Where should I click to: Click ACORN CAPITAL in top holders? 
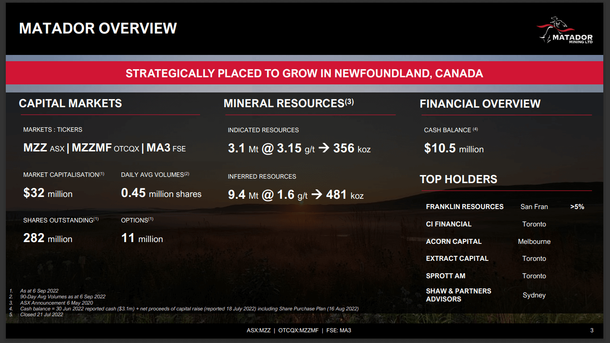454,242
